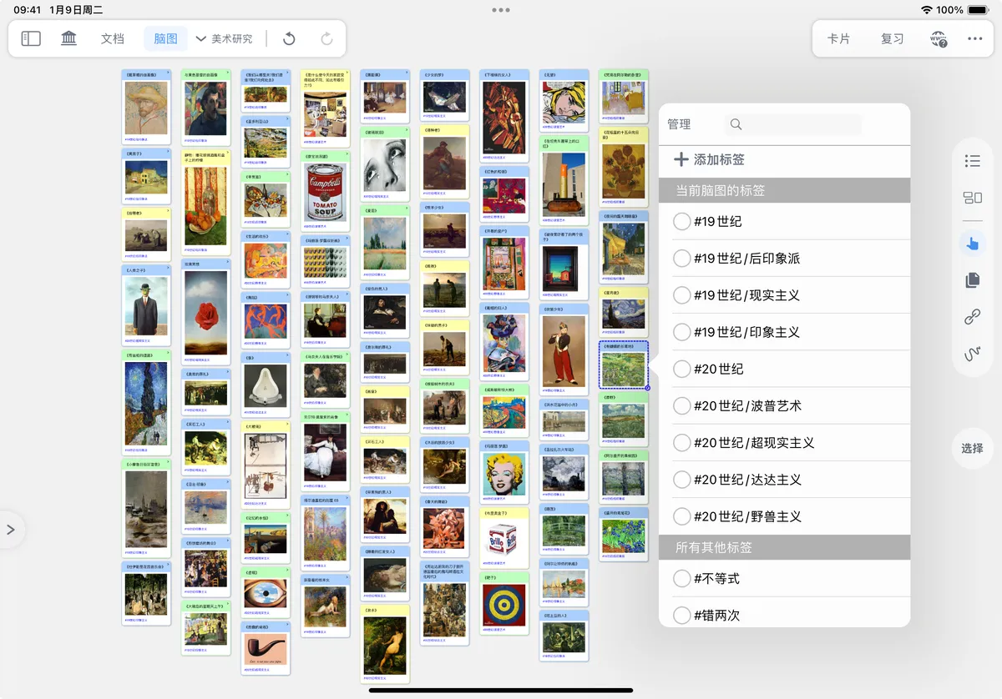Viewport: 1002px width, 699px height.
Task: Select the #19世纪 tag radio
Action: (x=681, y=222)
